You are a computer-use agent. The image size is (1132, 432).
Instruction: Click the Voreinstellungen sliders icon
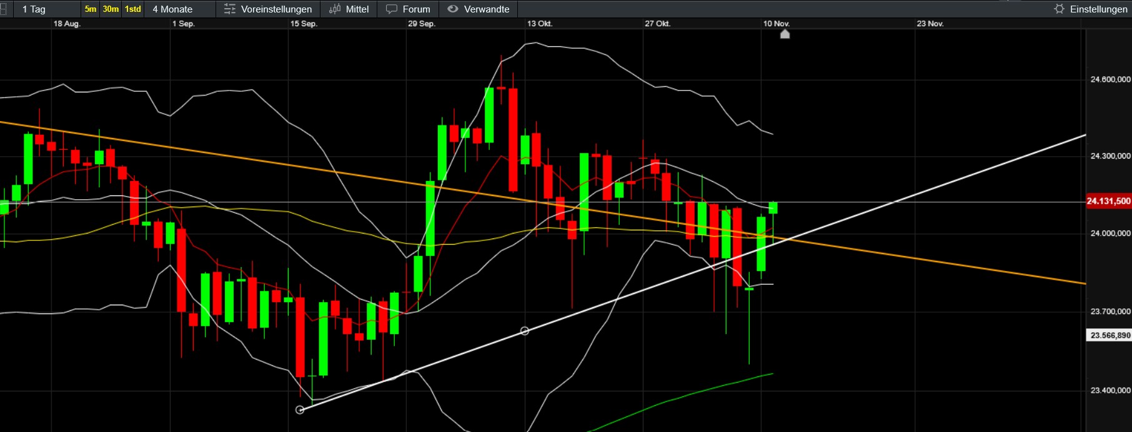(x=230, y=9)
